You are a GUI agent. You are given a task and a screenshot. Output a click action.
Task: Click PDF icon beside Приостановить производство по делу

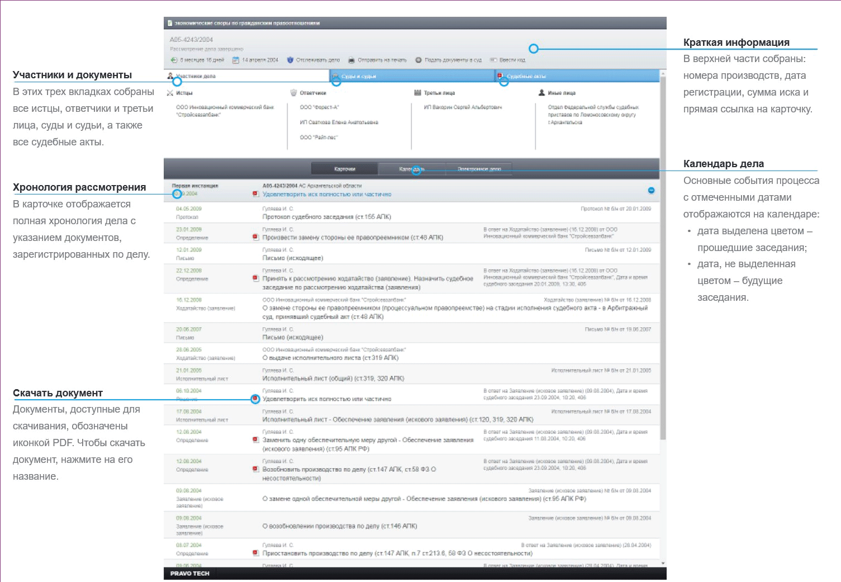pyautogui.click(x=255, y=553)
